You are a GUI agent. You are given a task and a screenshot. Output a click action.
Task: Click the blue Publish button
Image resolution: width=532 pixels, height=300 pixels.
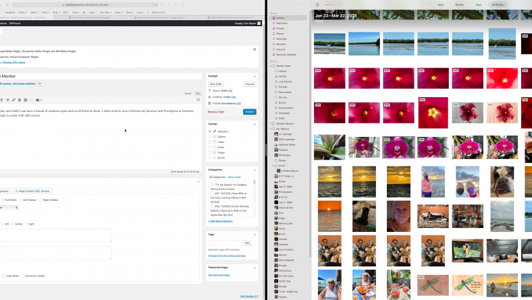(250, 112)
